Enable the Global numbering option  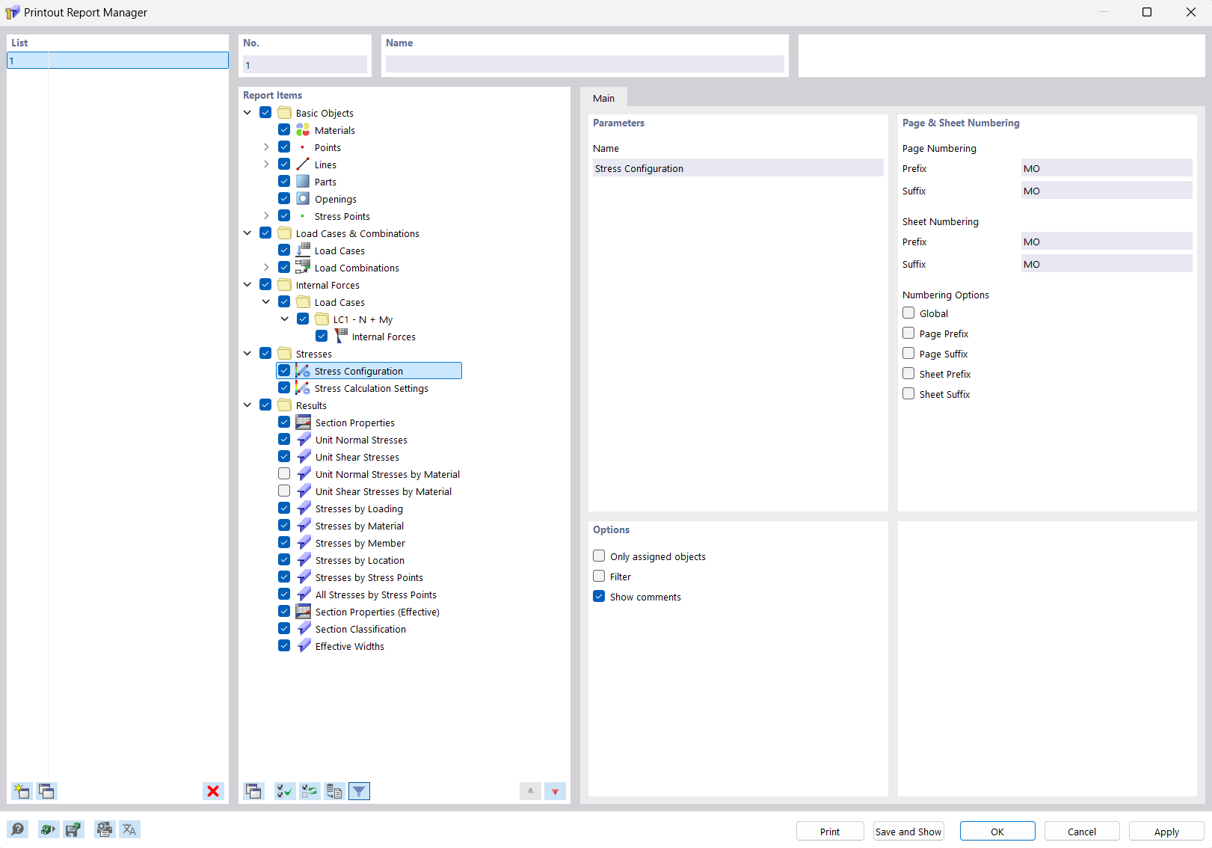[908, 313]
